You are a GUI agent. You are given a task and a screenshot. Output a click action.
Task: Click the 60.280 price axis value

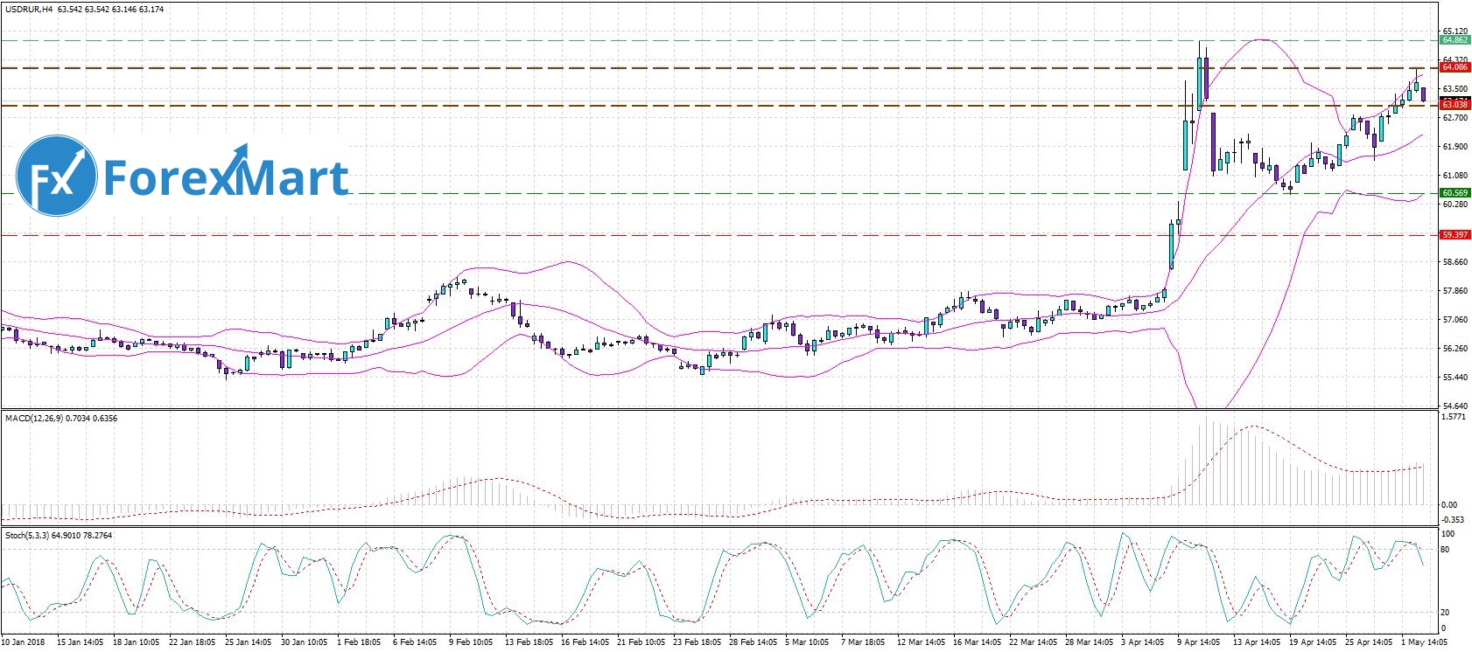(1455, 204)
